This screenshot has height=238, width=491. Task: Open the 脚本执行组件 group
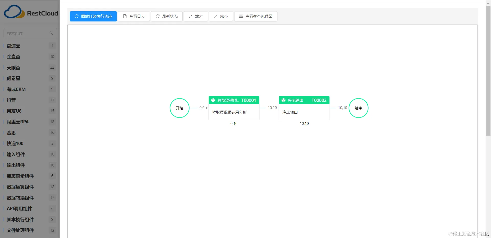[x=30, y=220]
